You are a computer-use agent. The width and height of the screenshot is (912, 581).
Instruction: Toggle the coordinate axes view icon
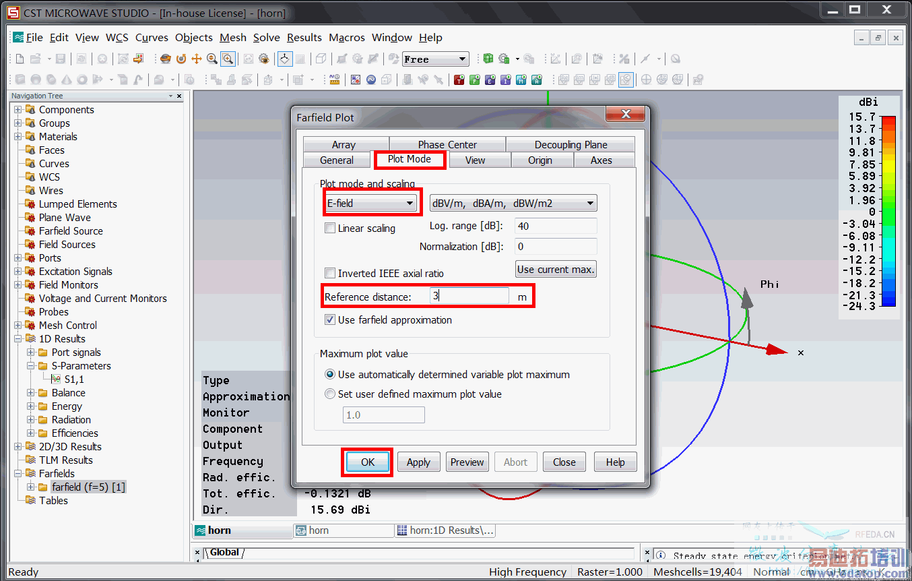285,59
